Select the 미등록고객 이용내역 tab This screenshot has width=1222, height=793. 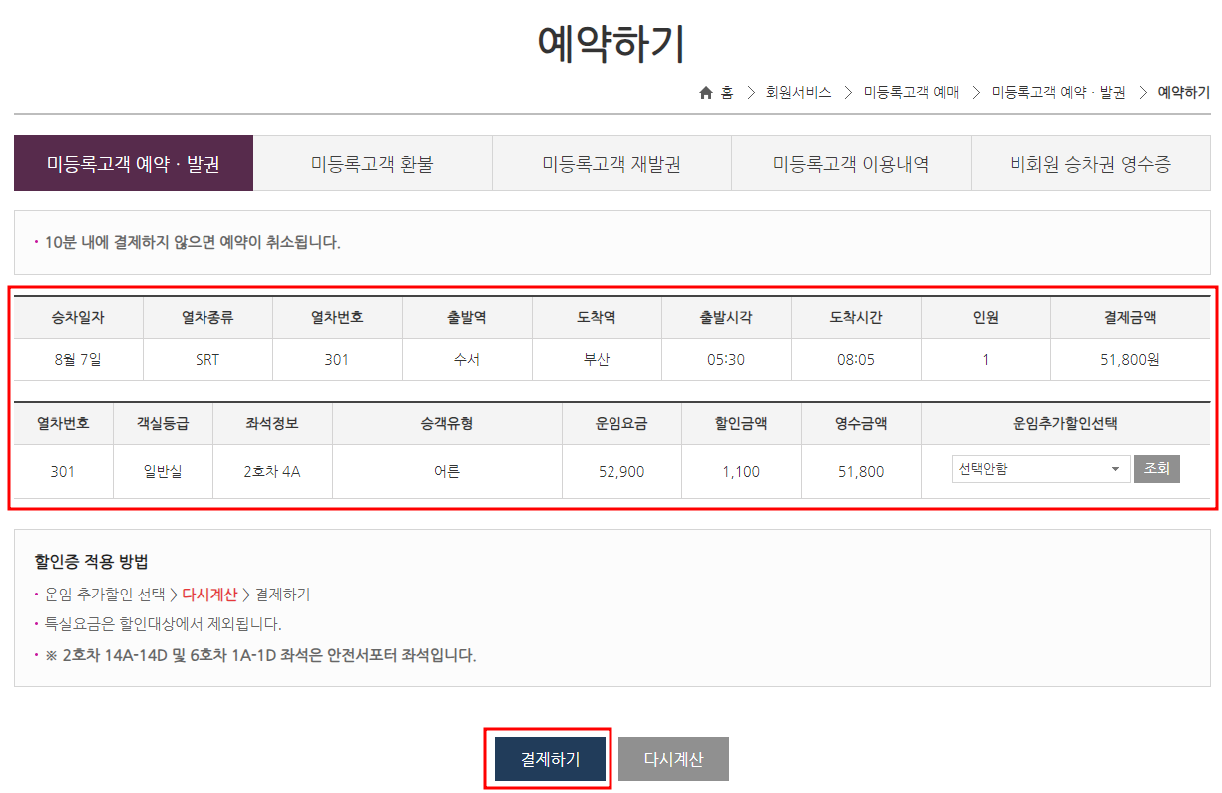click(x=851, y=162)
